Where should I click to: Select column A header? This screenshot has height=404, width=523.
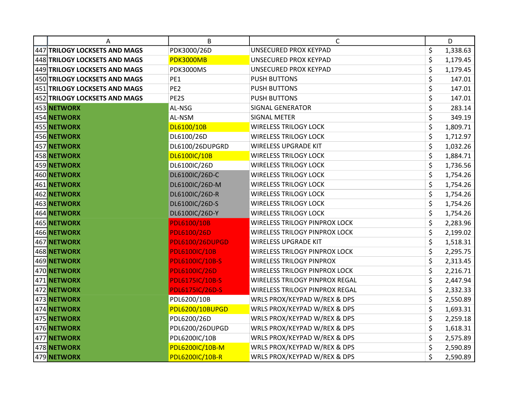click(108, 41)
